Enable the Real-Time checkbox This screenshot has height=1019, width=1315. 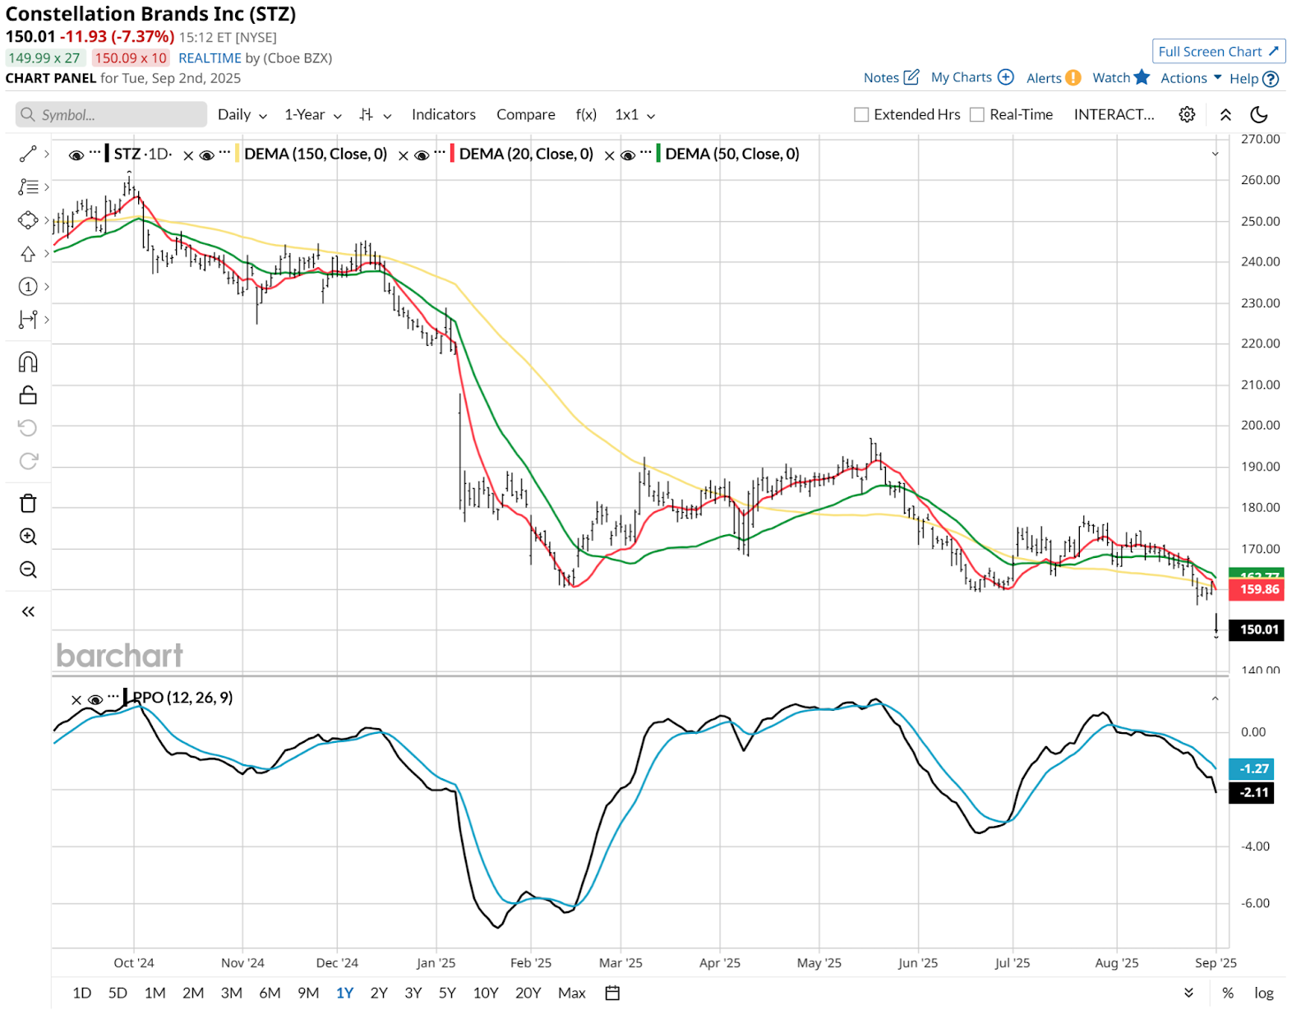pyautogui.click(x=977, y=115)
